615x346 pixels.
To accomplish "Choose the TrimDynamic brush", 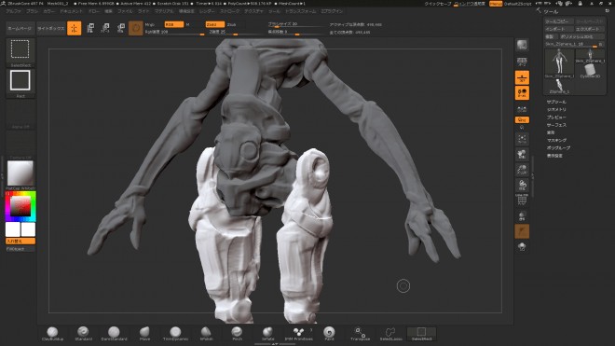I will click(175, 334).
